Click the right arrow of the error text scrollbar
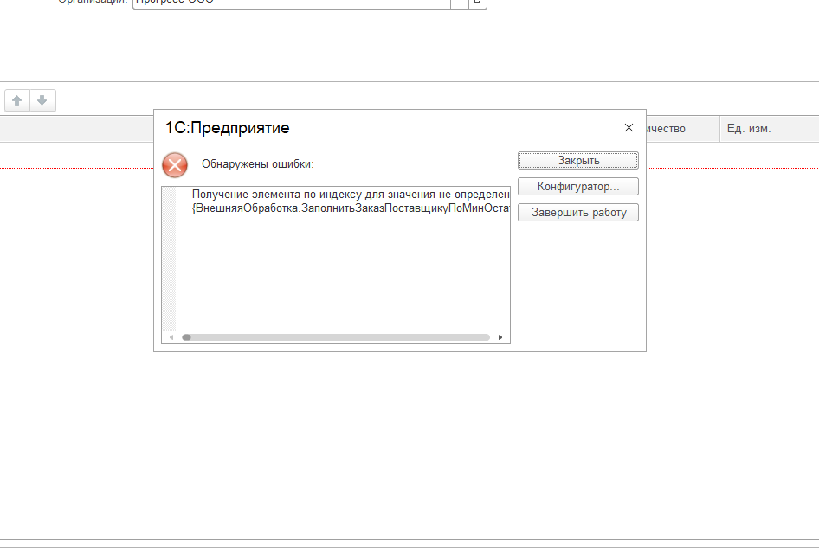Image resolution: width=819 pixels, height=557 pixels. (x=500, y=337)
